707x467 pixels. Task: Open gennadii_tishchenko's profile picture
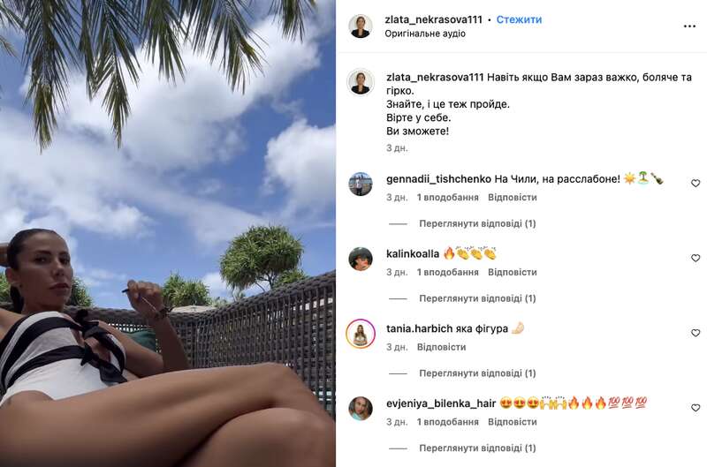tap(361, 184)
